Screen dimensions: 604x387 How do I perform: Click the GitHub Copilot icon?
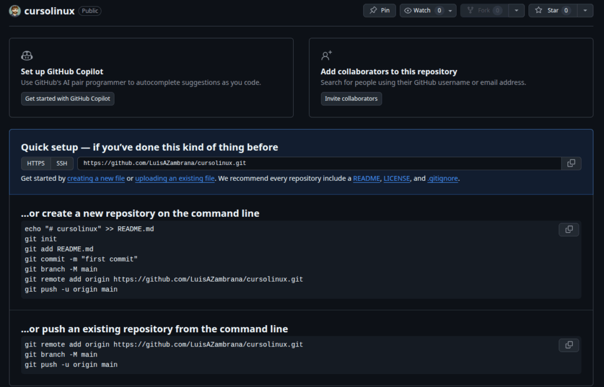(27, 56)
